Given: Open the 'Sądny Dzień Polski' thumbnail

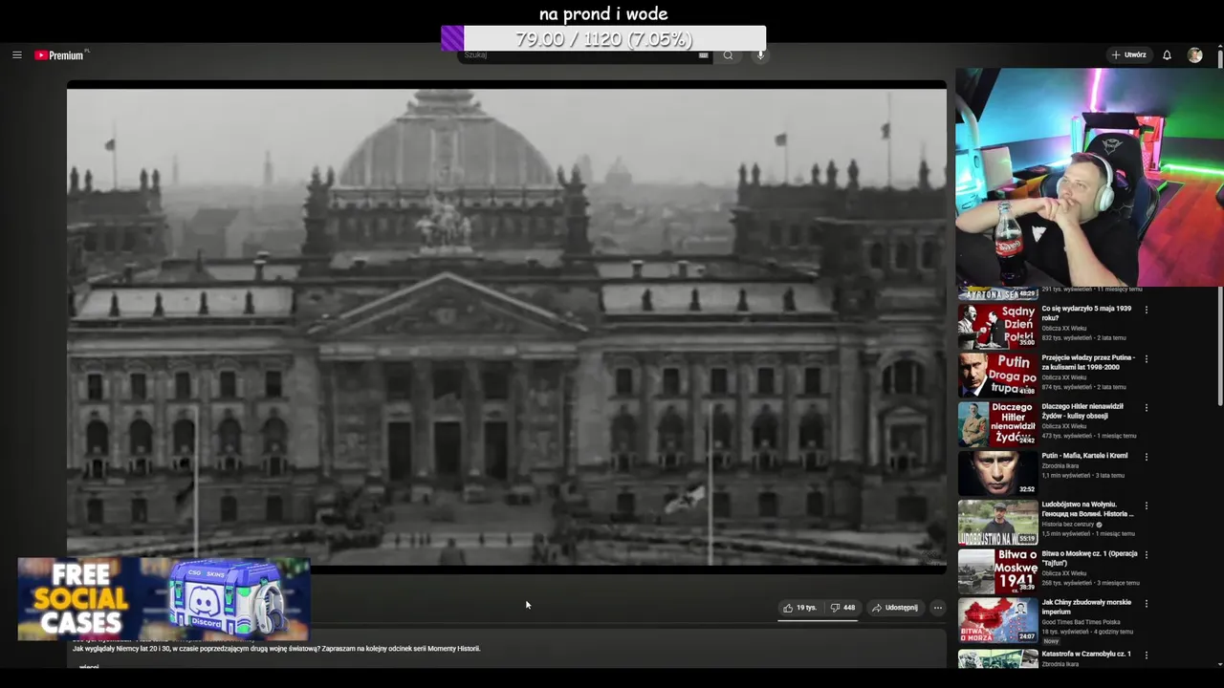Looking at the screenshot, I should pos(997,327).
